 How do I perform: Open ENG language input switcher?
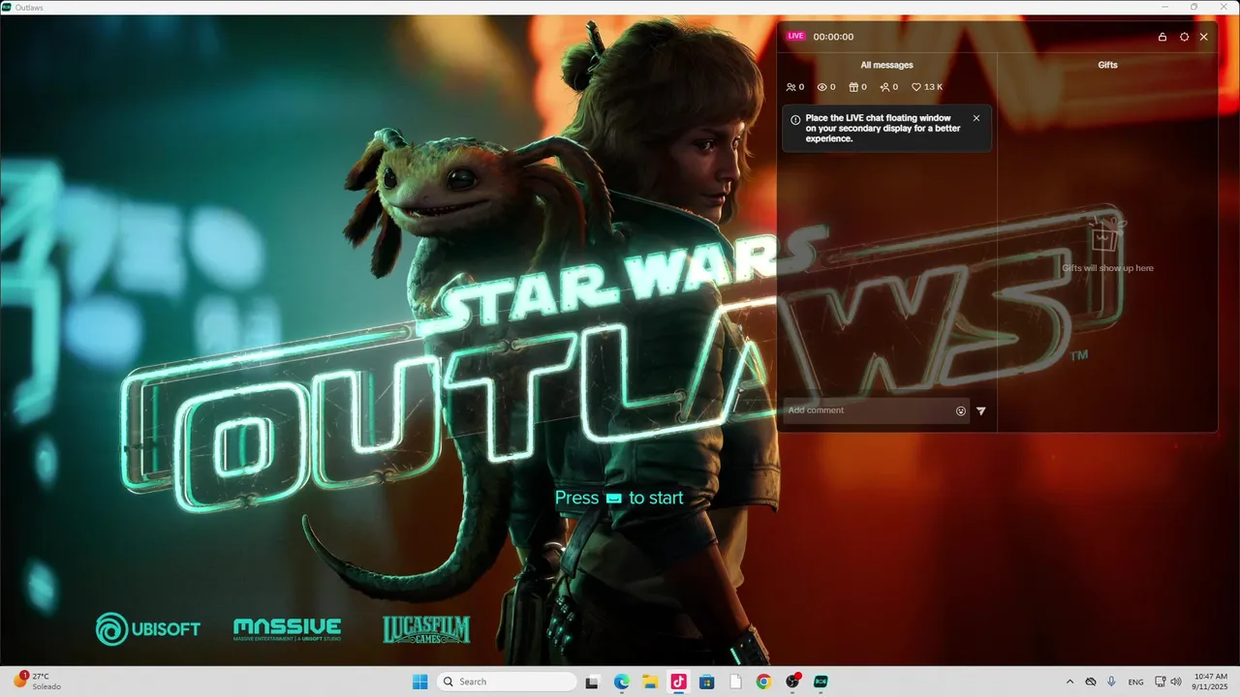(1136, 682)
